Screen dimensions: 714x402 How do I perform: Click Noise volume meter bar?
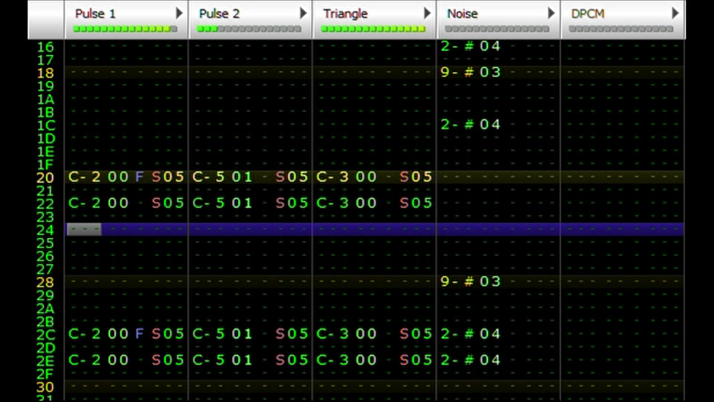point(498,29)
